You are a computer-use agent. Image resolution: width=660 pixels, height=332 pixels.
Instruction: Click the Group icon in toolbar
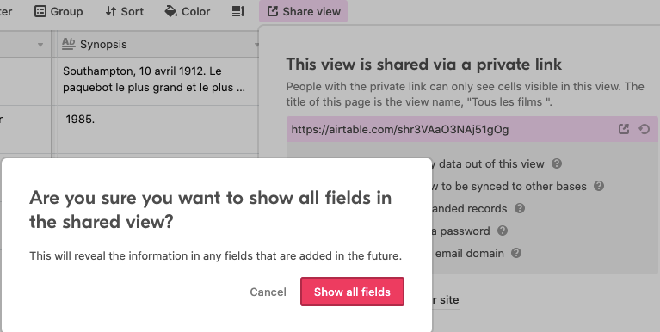pos(40,11)
